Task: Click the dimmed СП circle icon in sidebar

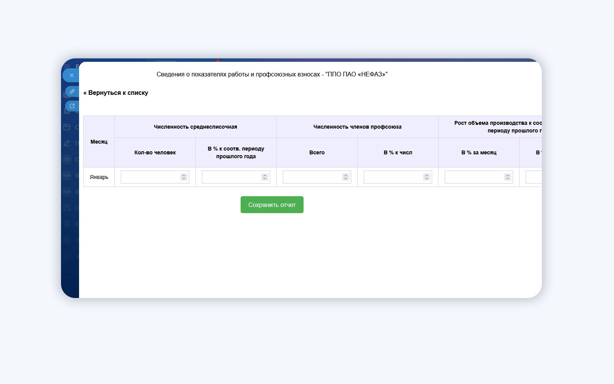Action: tap(67, 159)
